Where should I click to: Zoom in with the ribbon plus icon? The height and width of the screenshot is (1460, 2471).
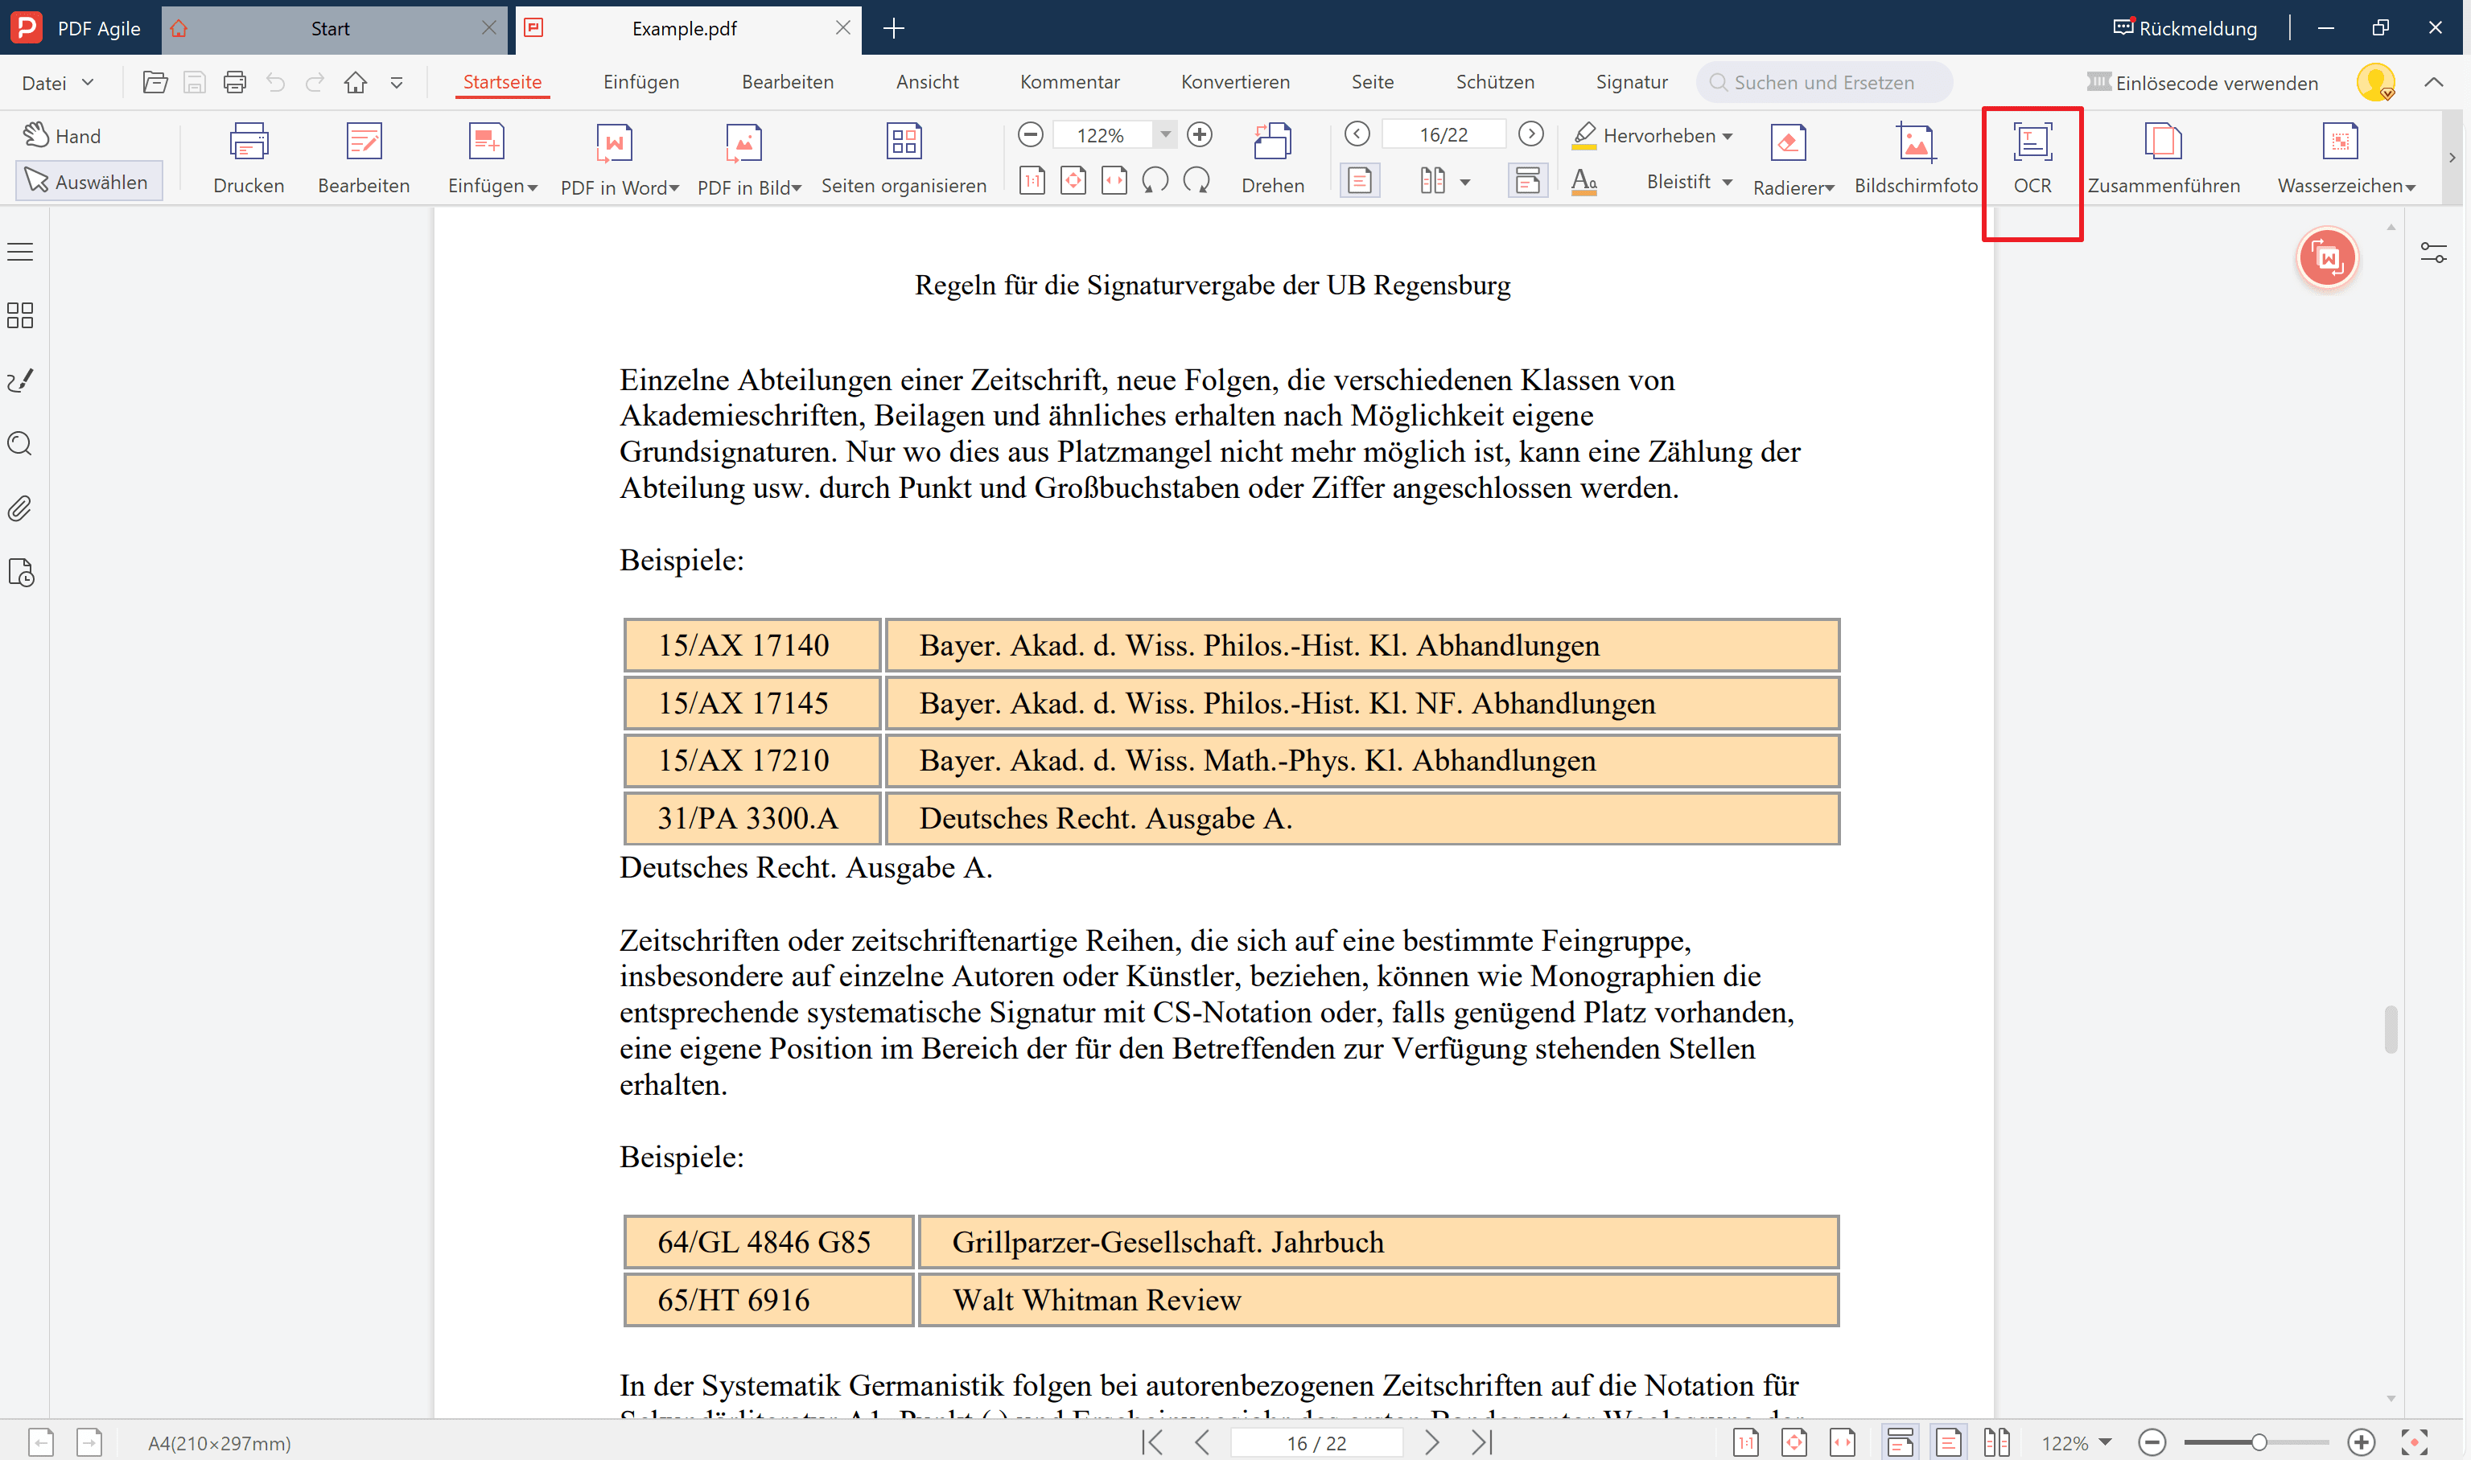point(1199,134)
